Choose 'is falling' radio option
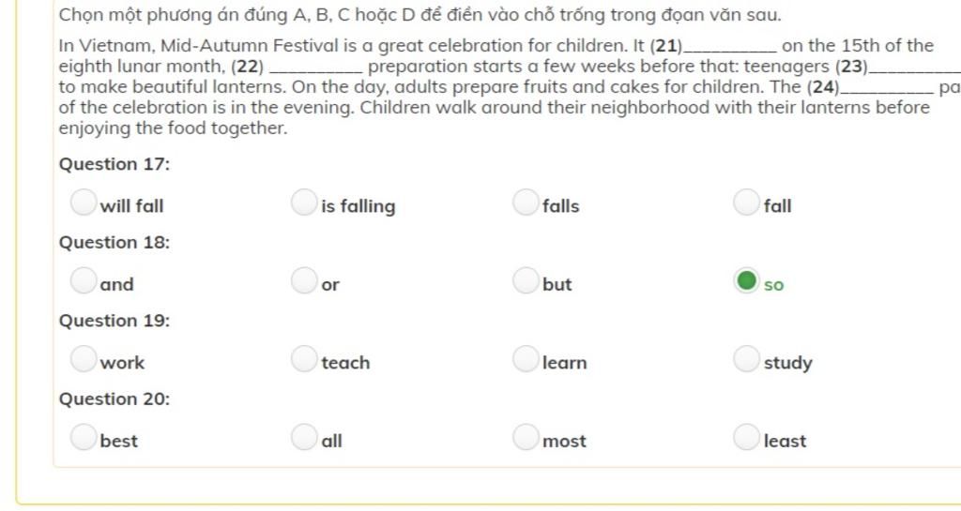This screenshot has height=511, width=961. tap(304, 203)
